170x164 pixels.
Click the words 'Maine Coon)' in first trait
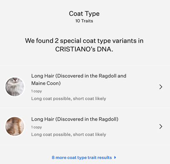pyautogui.click(x=46, y=83)
